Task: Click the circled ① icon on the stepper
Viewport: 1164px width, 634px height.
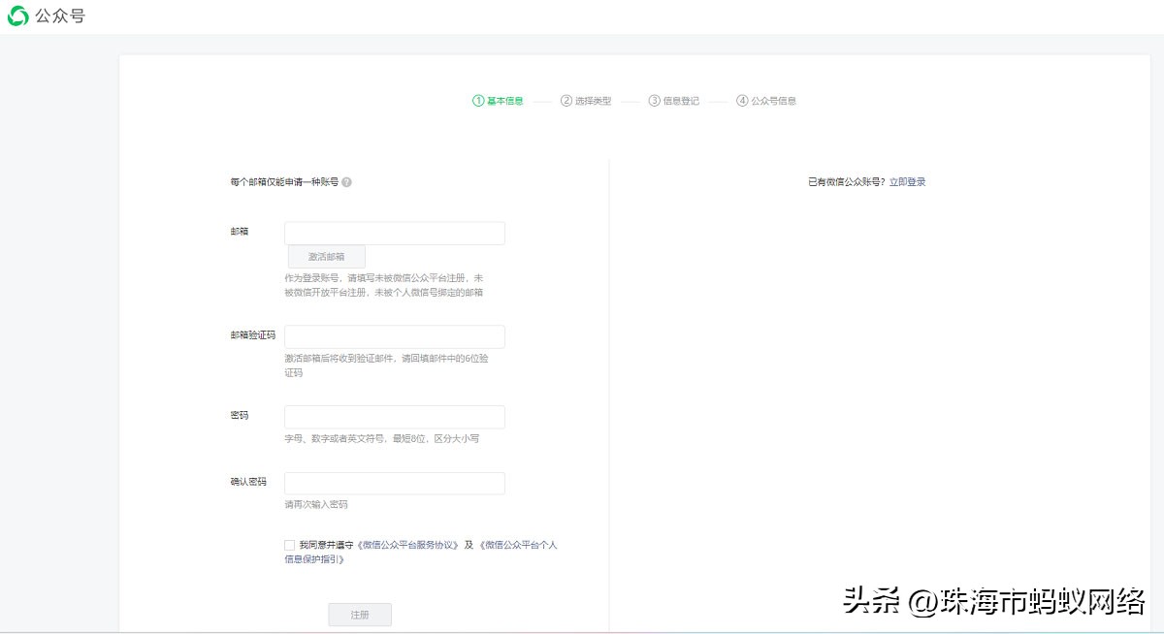Action: (x=476, y=100)
